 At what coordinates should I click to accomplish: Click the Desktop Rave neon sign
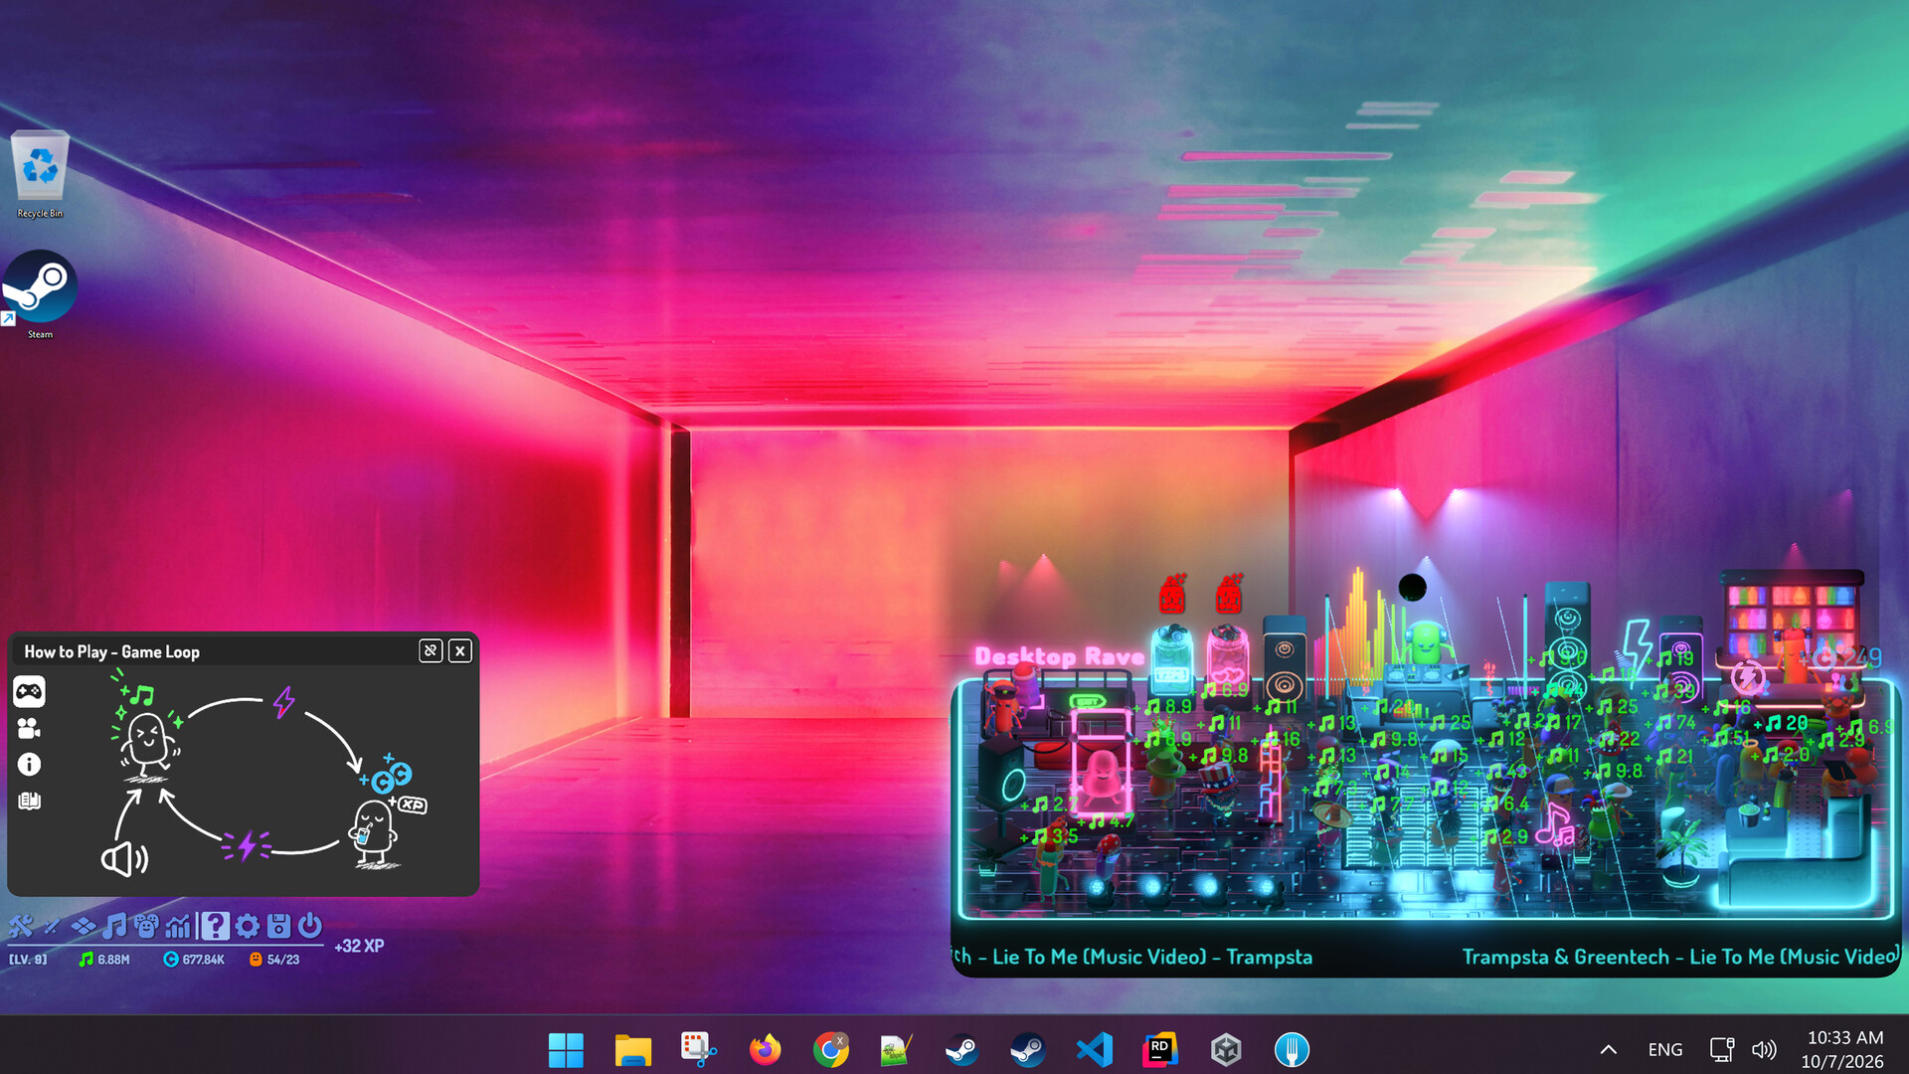(x=1060, y=656)
